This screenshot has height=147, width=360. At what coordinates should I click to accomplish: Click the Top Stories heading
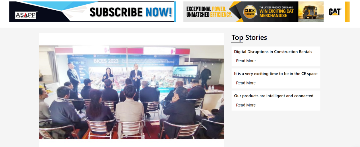(x=249, y=37)
